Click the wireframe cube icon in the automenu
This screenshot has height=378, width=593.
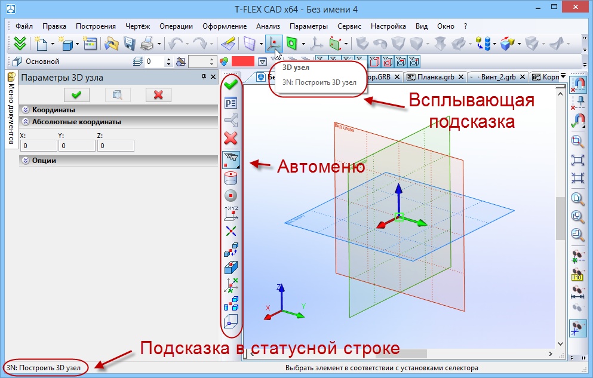tap(231, 322)
